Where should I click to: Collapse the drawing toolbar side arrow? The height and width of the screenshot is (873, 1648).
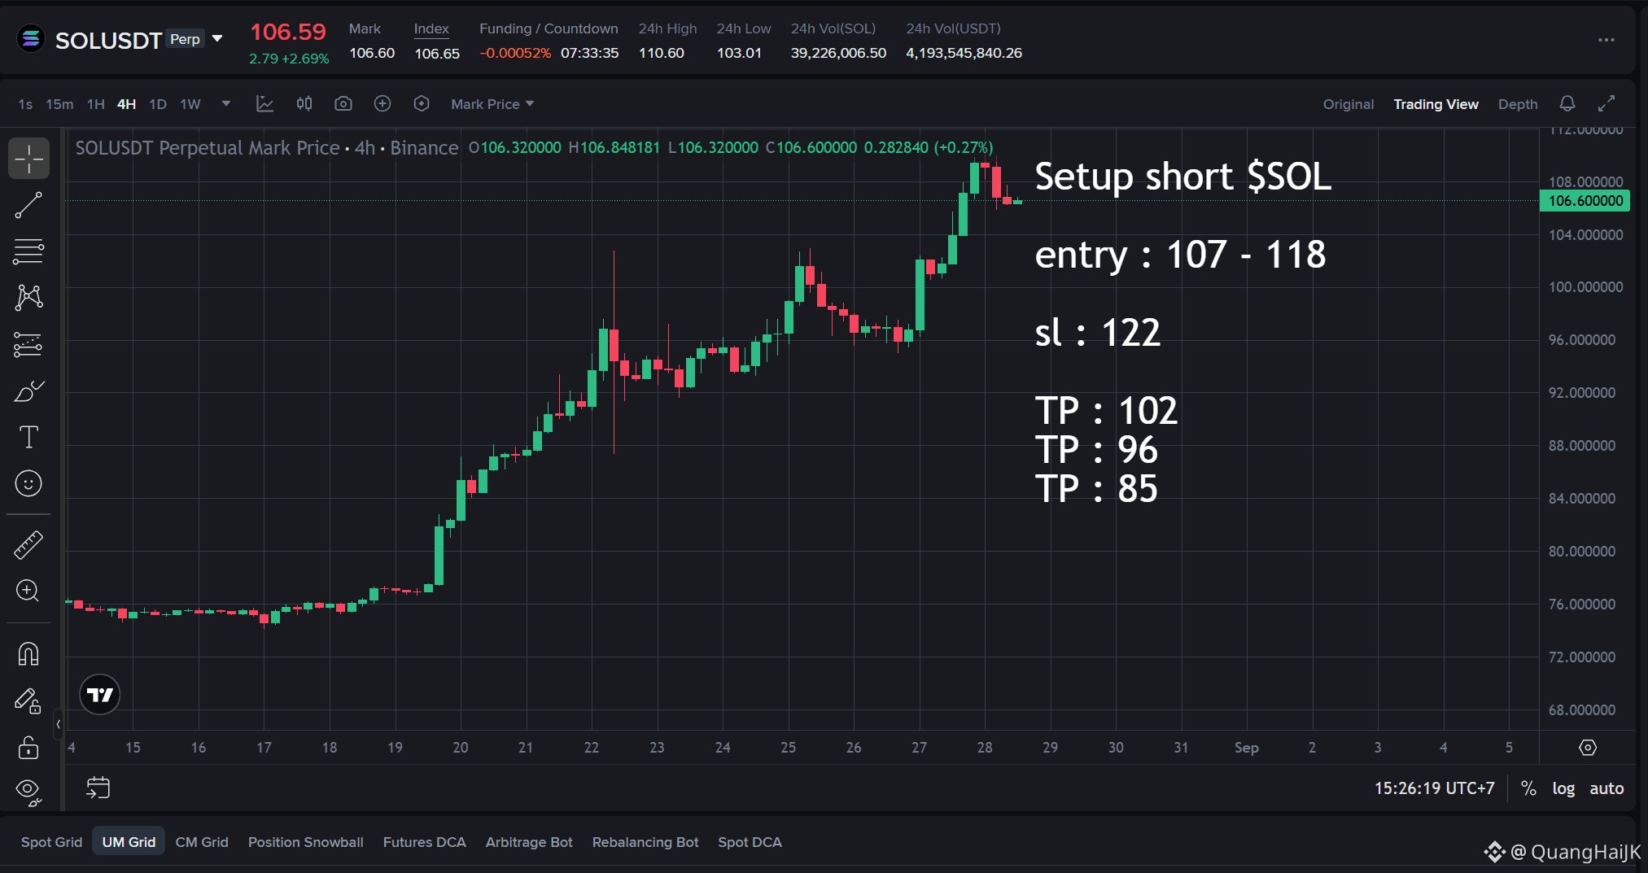(58, 724)
